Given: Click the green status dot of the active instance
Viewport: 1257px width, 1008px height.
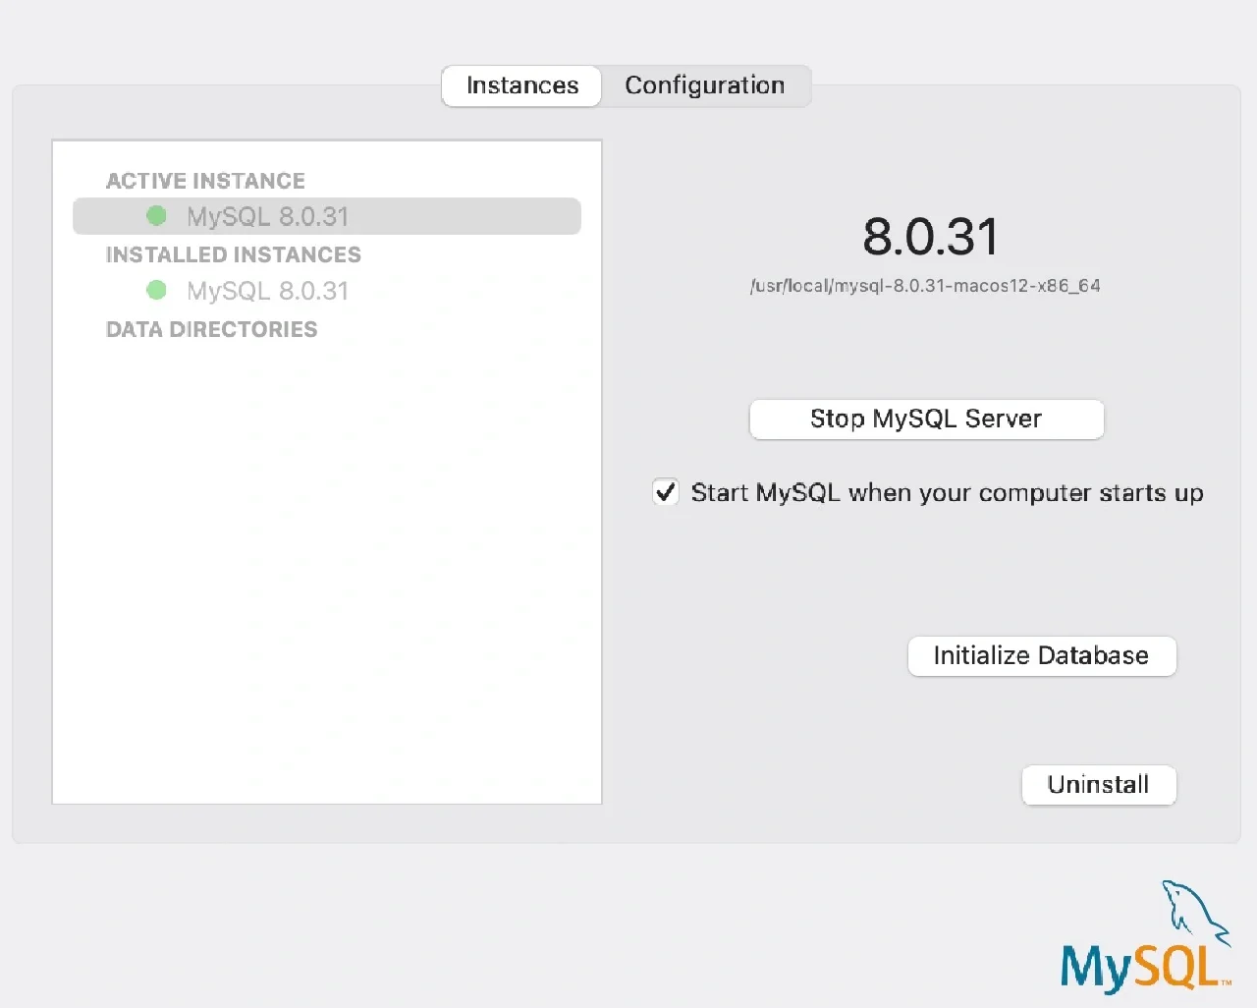Looking at the screenshot, I should [156, 215].
